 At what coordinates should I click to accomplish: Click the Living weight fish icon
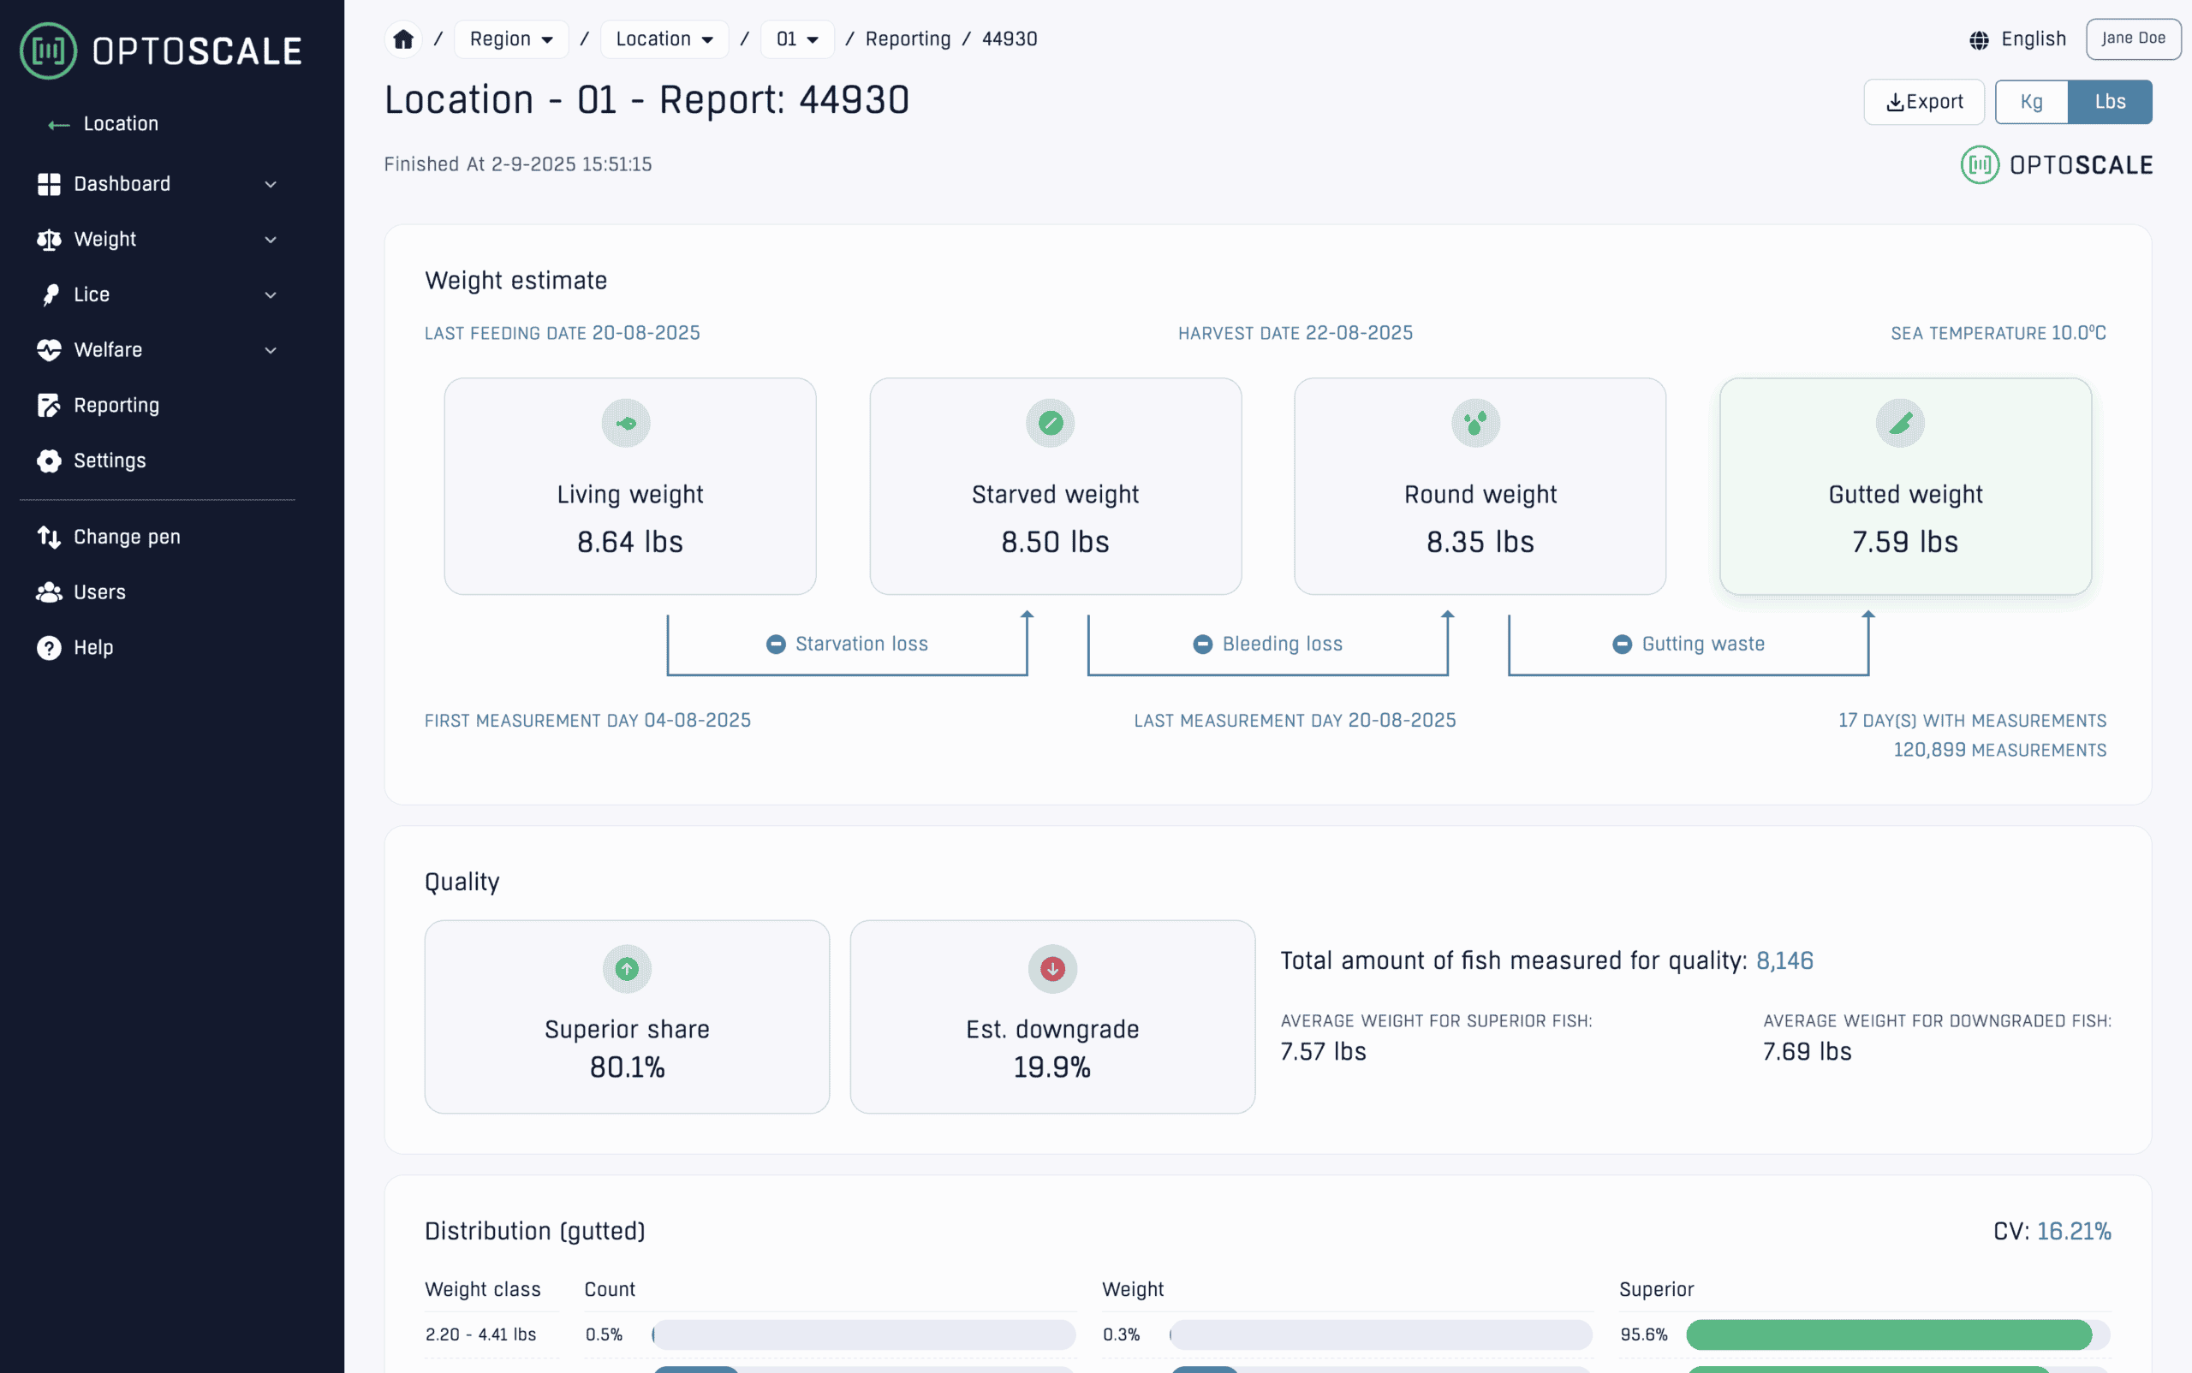[x=626, y=423]
